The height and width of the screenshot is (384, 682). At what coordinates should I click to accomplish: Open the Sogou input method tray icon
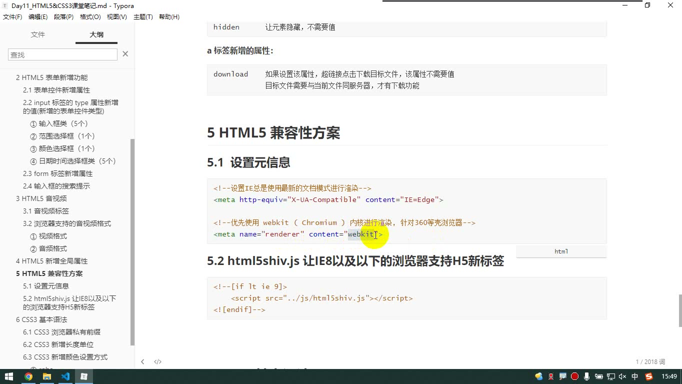point(649,376)
